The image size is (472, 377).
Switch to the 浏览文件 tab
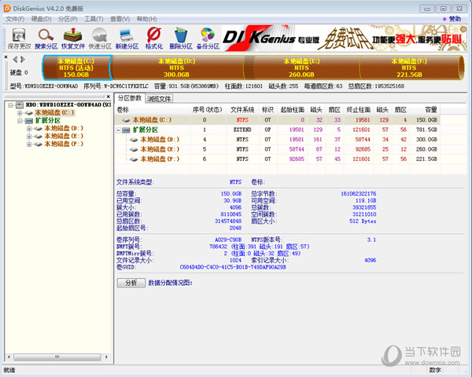pyautogui.click(x=159, y=99)
